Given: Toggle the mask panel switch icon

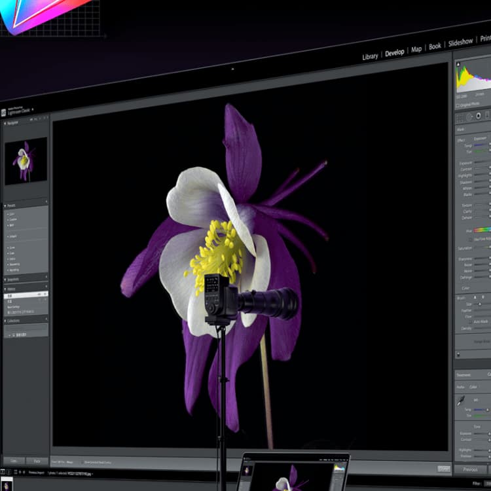Looking at the screenshot, I should (458, 354).
